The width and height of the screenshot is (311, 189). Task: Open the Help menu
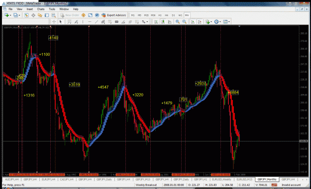point(76,9)
